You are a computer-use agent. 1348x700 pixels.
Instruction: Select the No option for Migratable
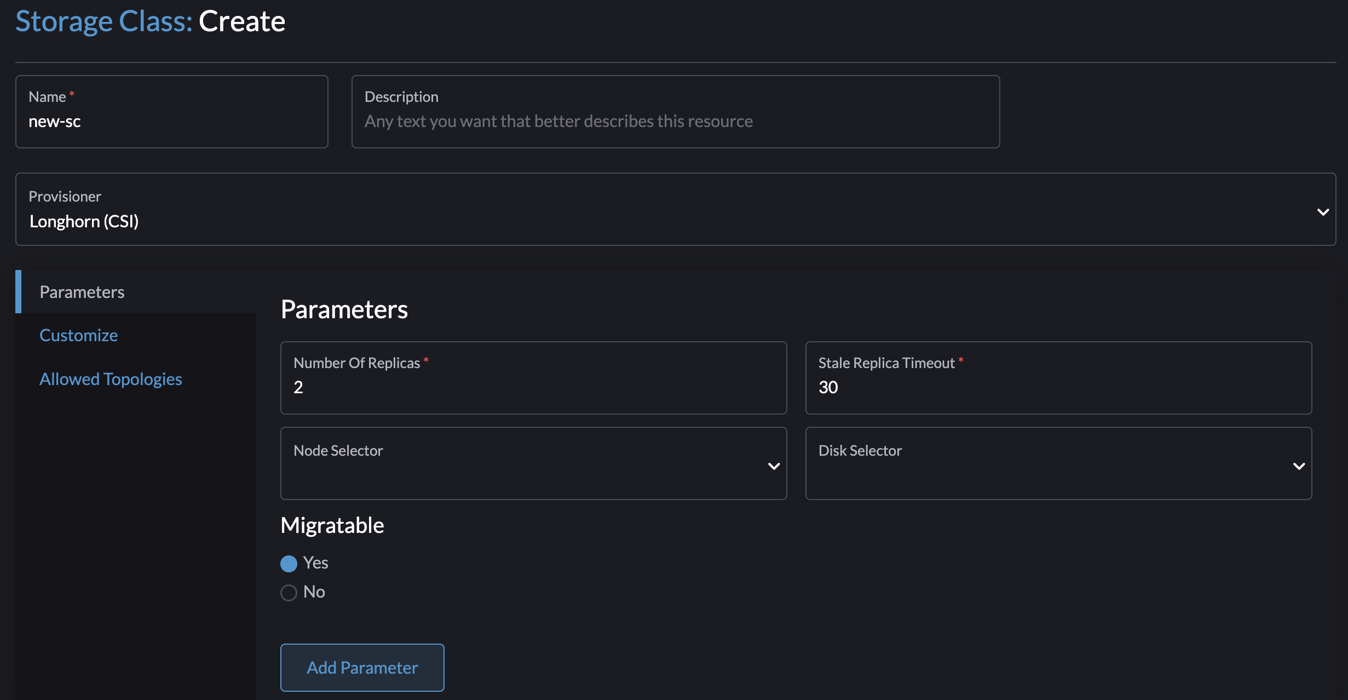point(289,593)
